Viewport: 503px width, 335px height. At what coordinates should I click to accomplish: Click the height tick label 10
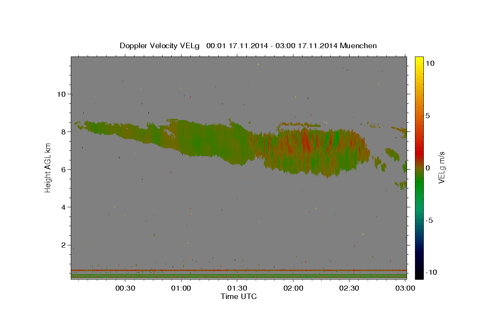[x=61, y=94]
